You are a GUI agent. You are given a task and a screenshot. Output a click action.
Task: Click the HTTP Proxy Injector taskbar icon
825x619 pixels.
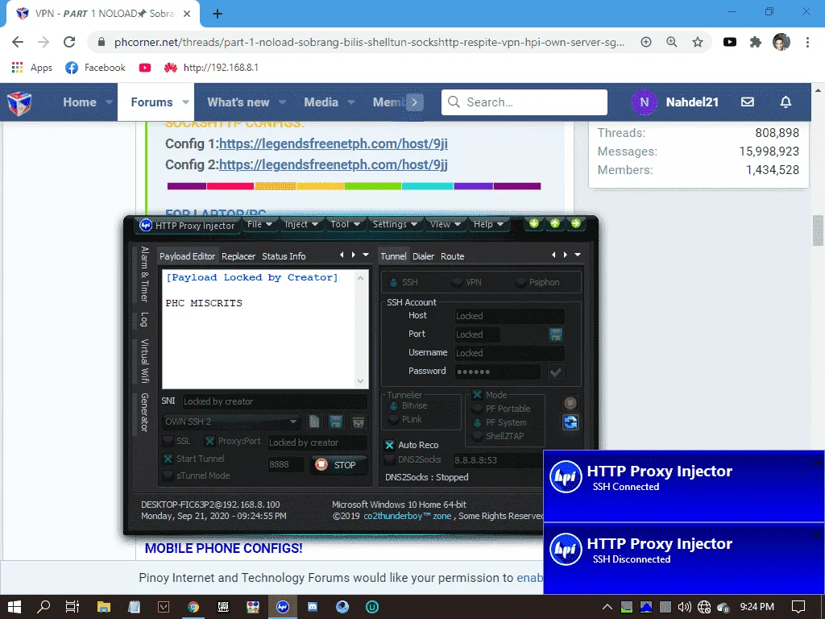[283, 607]
